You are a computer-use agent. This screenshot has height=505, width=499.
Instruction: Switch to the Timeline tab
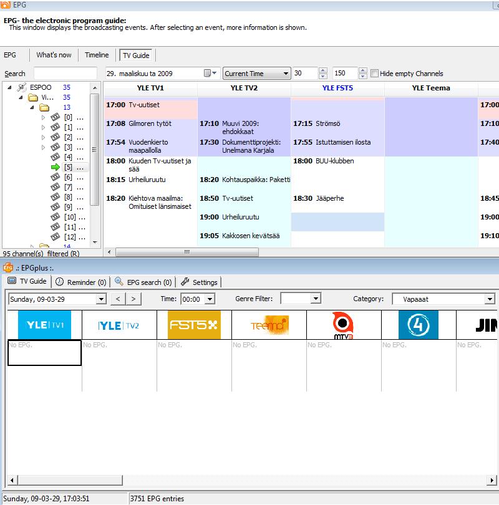pos(97,55)
